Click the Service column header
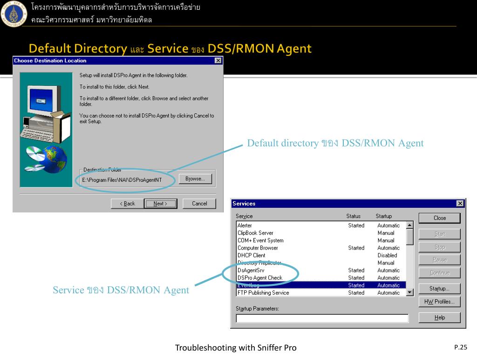477x357 pixels. pos(244,216)
